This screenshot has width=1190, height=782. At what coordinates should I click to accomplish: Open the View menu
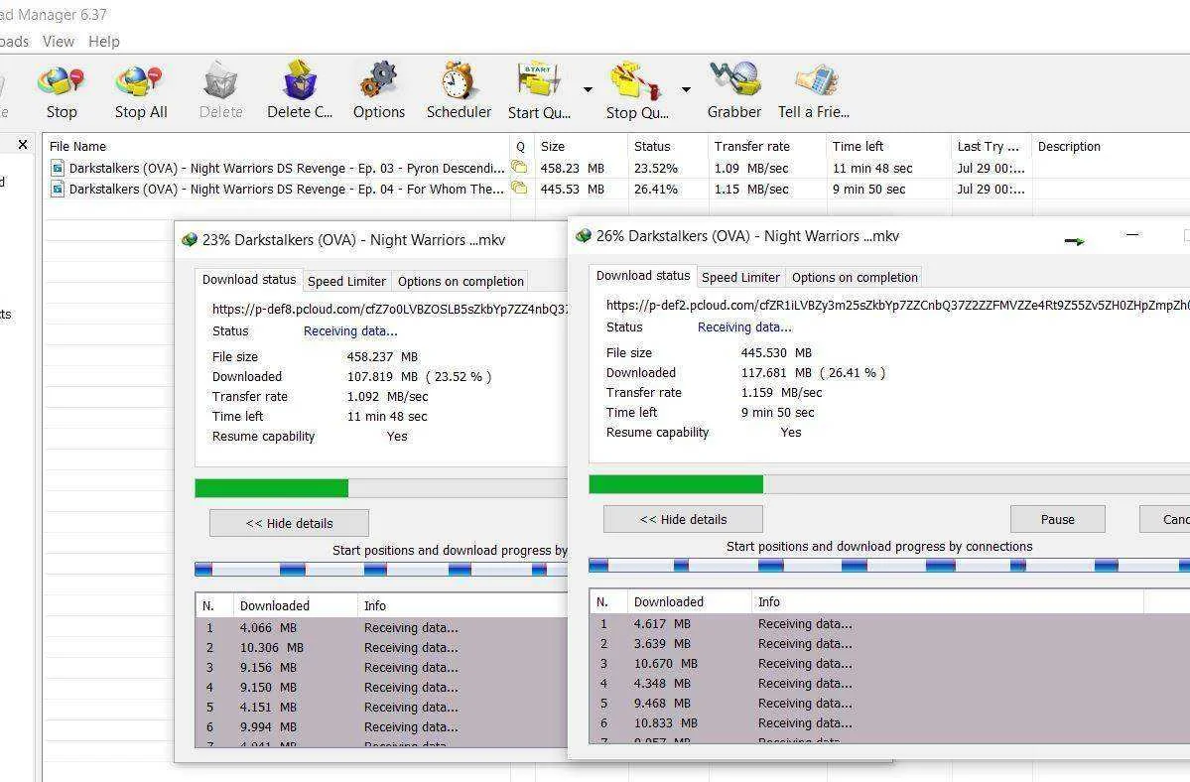click(x=59, y=41)
